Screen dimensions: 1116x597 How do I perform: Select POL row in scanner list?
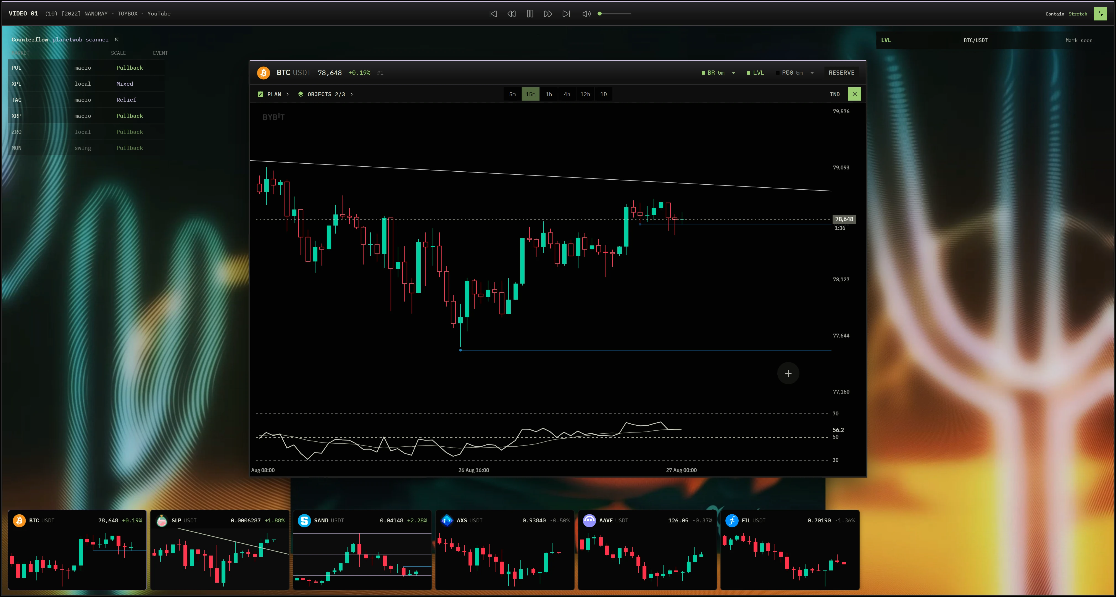pos(86,68)
